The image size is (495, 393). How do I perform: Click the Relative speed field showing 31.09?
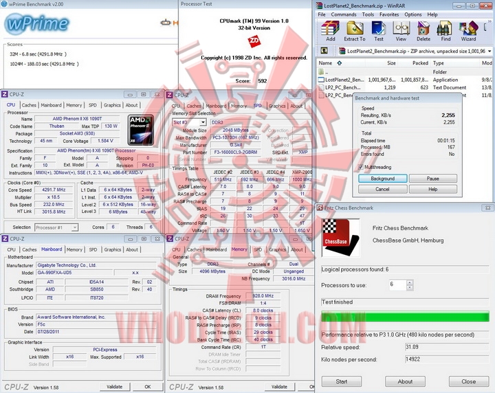(447, 347)
